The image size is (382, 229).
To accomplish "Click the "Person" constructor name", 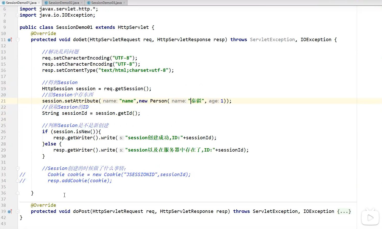I will pyautogui.click(x=159, y=101).
